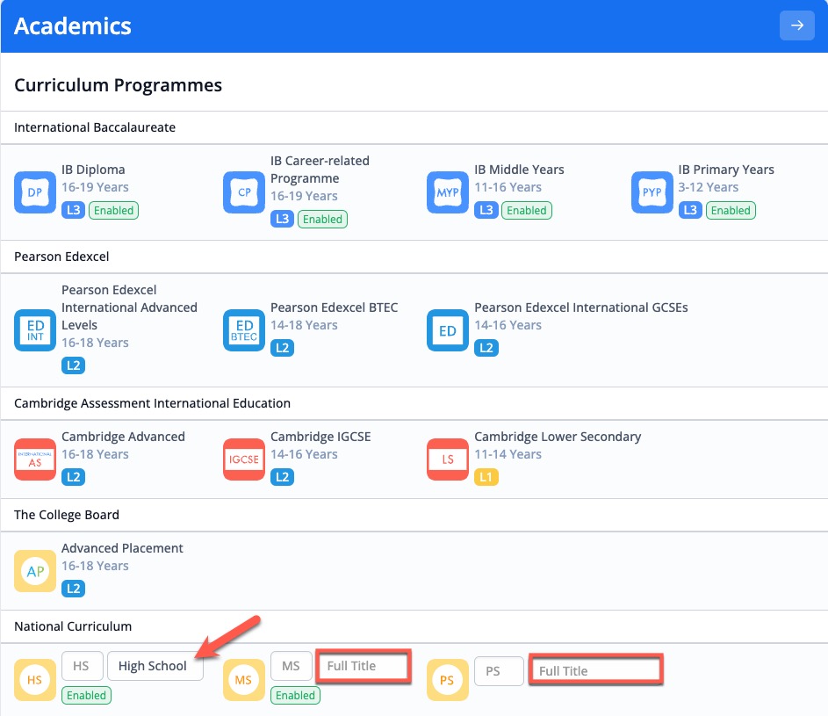Open Cambridge IGCSE programme title
Image resolution: width=828 pixels, height=716 pixels.
point(320,437)
